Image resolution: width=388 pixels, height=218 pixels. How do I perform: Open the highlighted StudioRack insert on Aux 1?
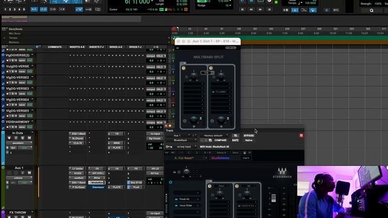coord(97,183)
